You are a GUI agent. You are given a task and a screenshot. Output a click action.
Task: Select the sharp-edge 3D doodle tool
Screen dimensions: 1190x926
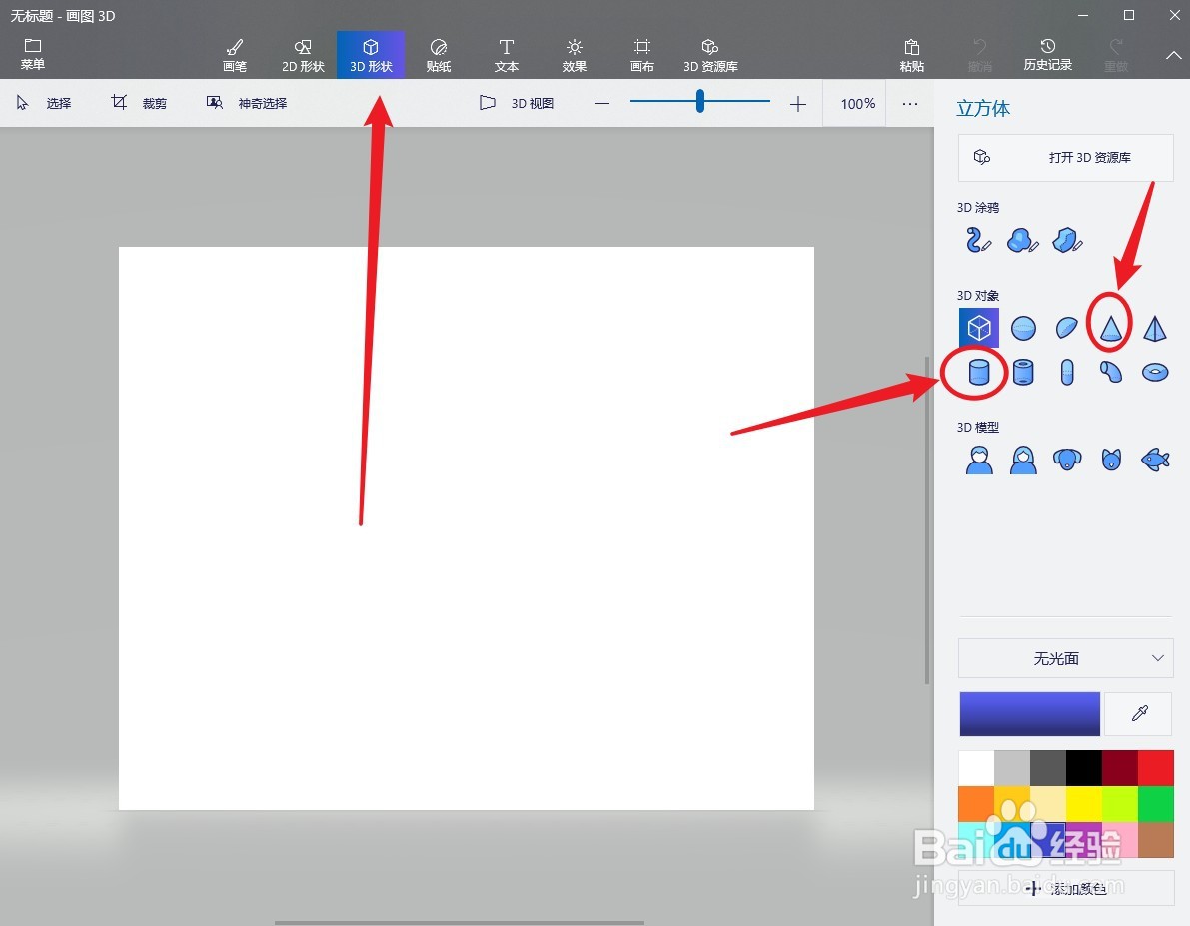(1067, 240)
